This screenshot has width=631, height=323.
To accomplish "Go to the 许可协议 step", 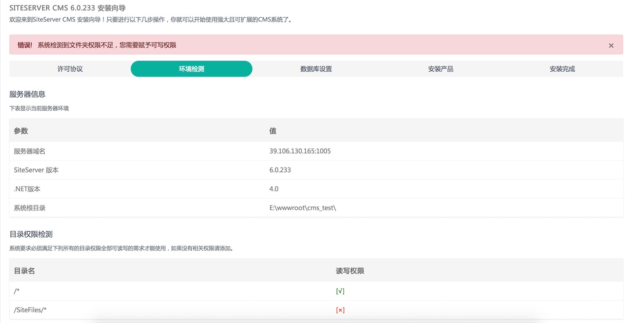I will pyautogui.click(x=70, y=69).
